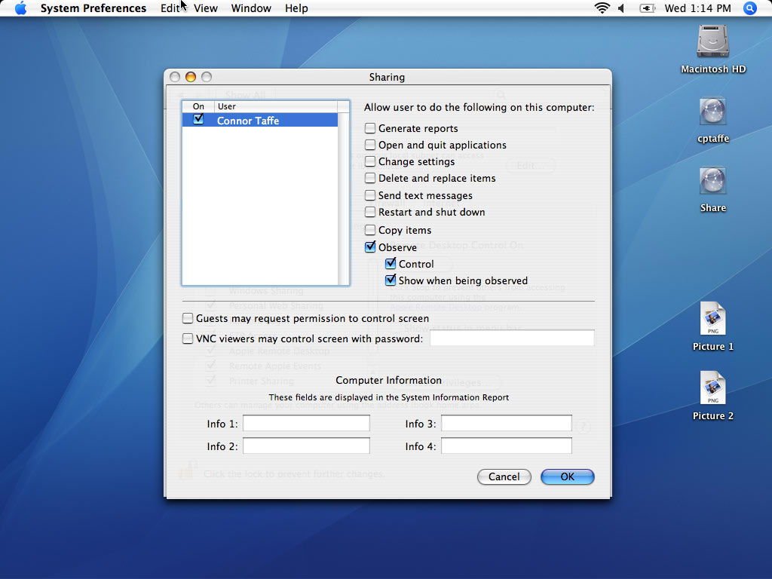Click the Info 1 field
The width and height of the screenshot is (772, 579).
[x=306, y=424]
